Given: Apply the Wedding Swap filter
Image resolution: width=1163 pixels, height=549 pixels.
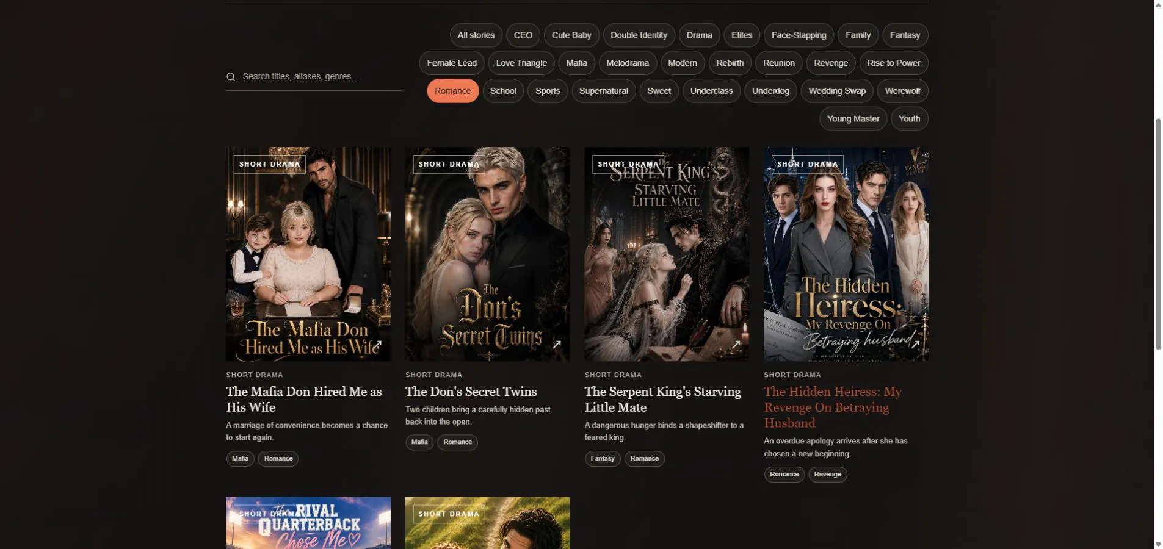Looking at the screenshot, I should point(837,91).
